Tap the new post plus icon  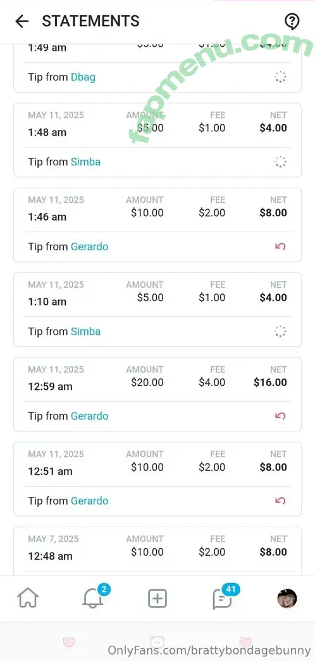(x=157, y=598)
